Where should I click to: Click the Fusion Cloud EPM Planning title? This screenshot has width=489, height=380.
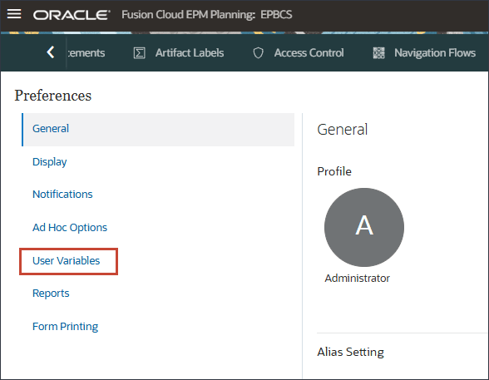(x=207, y=15)
